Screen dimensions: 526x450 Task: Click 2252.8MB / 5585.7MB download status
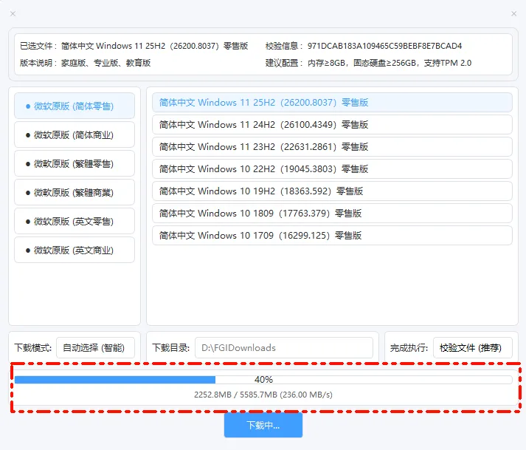(263, 395)
